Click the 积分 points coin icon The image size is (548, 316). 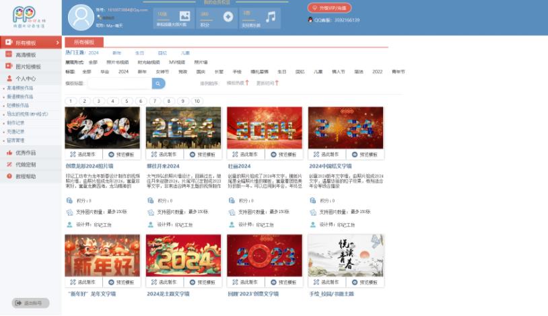point(228,16)
